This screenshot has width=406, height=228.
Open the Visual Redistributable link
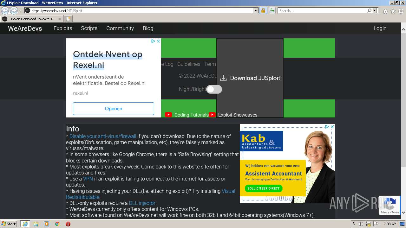(151, 194)
